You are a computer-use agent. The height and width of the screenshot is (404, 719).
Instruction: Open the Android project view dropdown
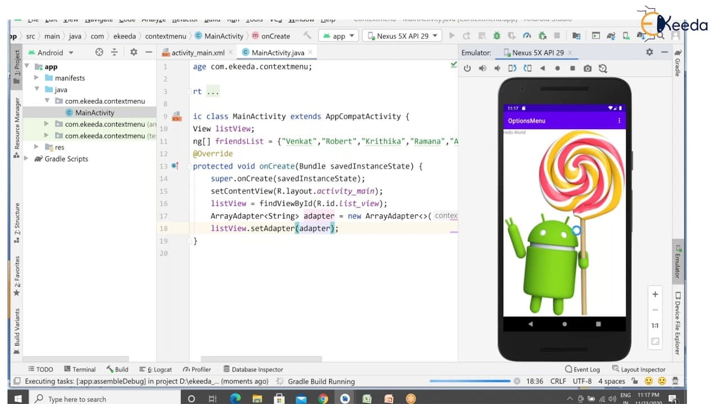[x=51, y=52]
